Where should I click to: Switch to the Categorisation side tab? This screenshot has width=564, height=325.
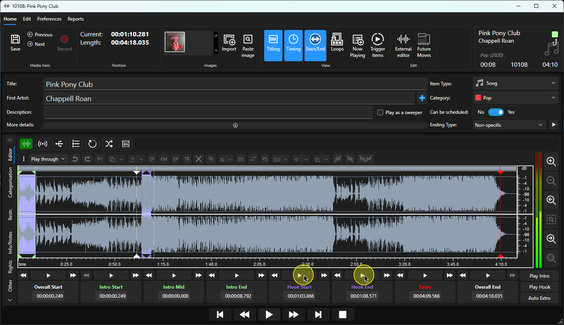[10, 182]
